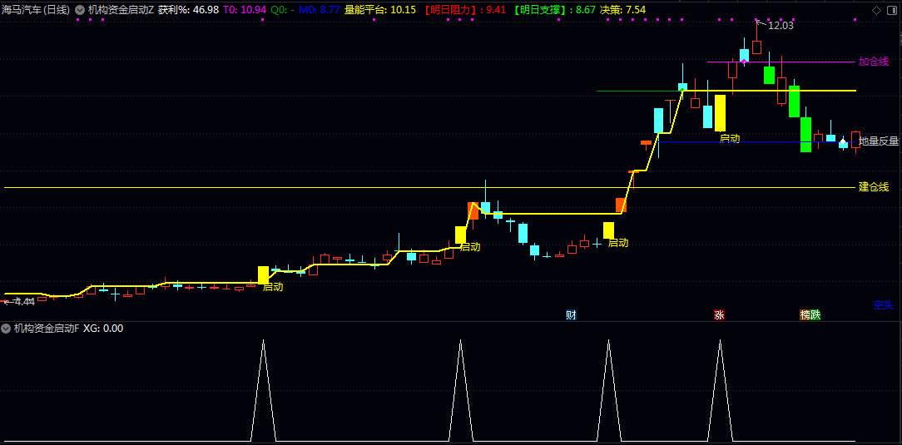This screenshot has height=445, width=902.
Task: Click the green 跌 event marker
Action: [x=815, y=314]
